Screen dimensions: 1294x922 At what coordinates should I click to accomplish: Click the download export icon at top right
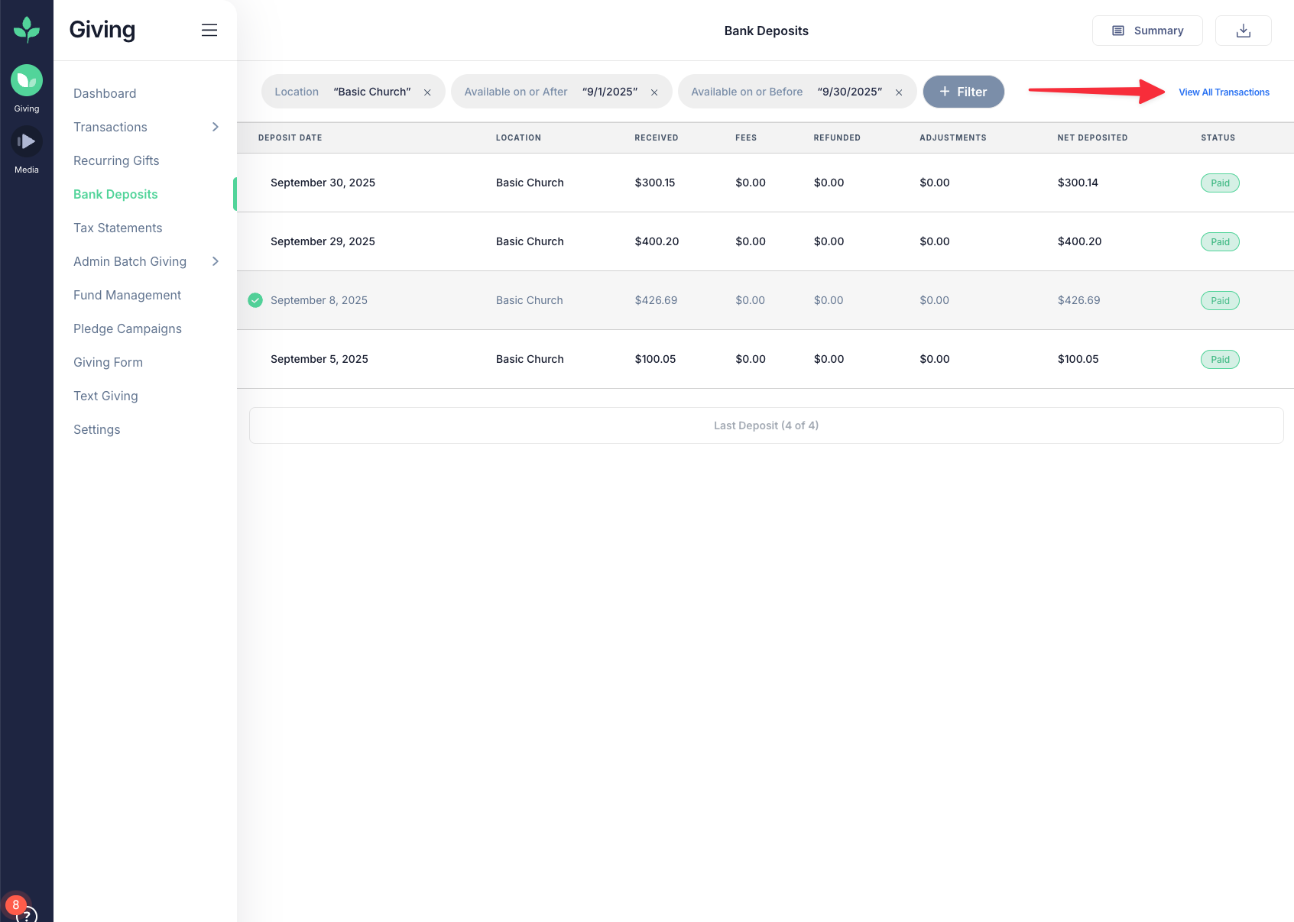[1243, 31]
